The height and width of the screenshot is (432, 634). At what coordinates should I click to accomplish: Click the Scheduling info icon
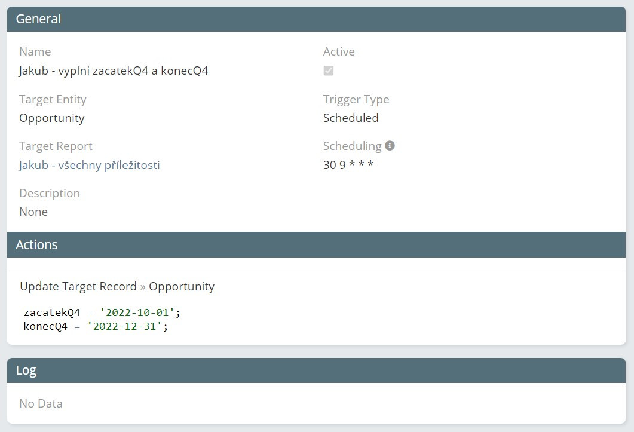pyautogui.click(x=390, y=146)
